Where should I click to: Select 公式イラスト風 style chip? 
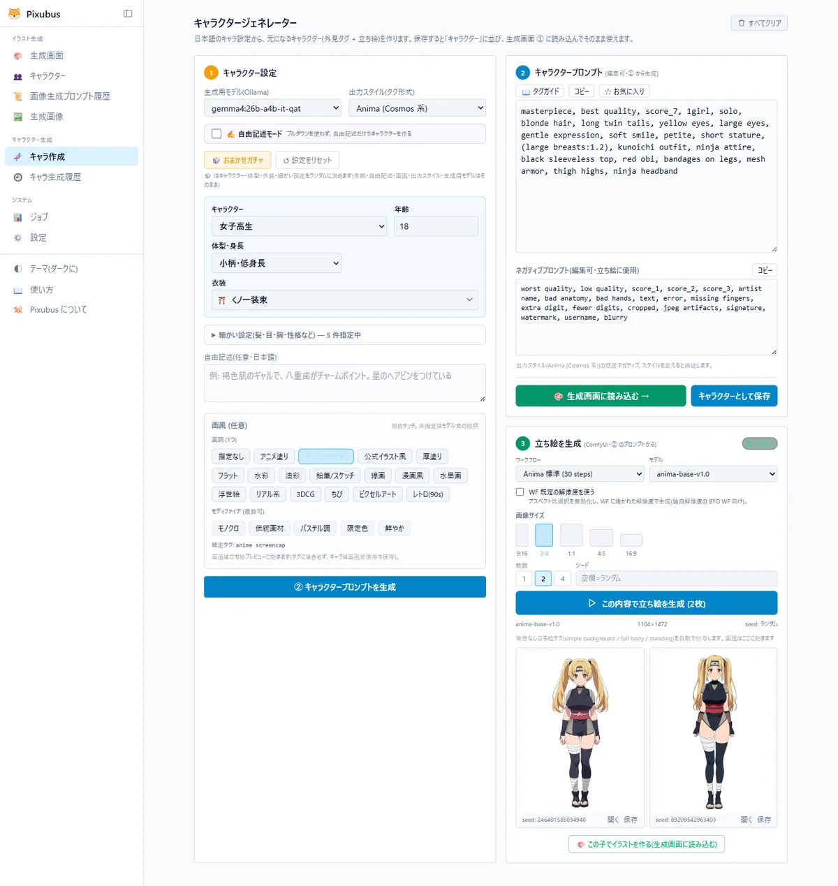pyautogui.click(x=385, y=457)
